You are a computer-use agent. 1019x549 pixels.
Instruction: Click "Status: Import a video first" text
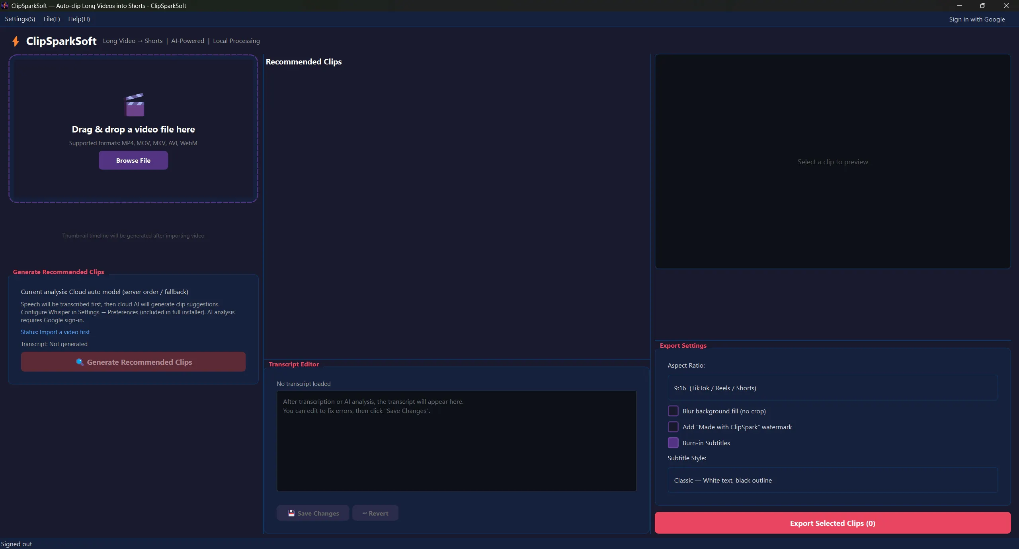(55, 332)
